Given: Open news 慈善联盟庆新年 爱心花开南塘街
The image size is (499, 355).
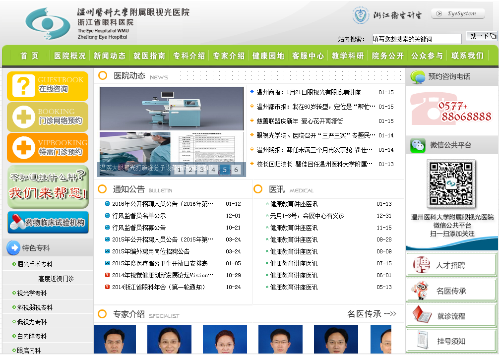Looking at the screenshot, I should [x=300, y=121].
